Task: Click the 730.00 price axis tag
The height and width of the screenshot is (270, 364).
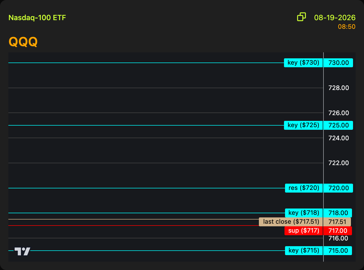Action: coord(338,63)
